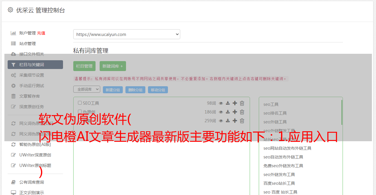Open 正文识别演示 sidebar item
This screenshot has width=376, height=195.
(32, 193)
